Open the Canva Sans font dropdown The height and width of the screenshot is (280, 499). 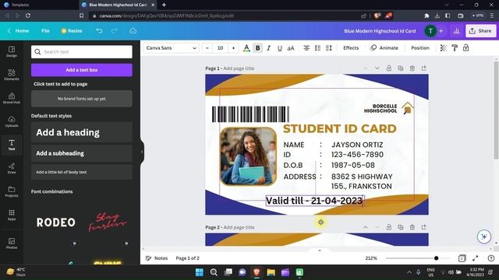click(x=172, y=48)
